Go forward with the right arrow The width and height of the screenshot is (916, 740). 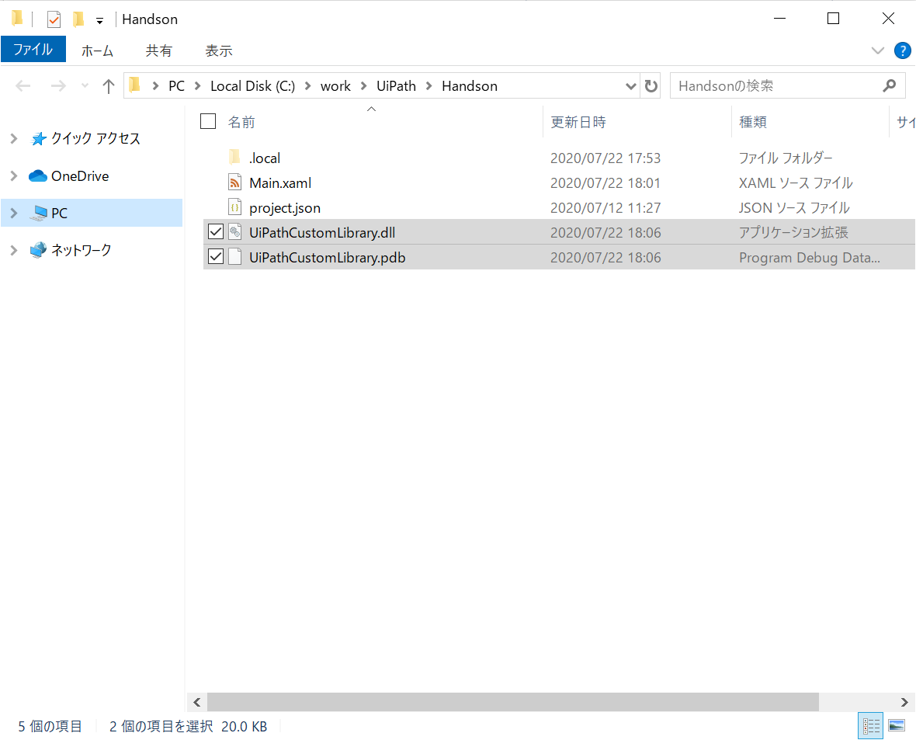(x=58, y=86)
